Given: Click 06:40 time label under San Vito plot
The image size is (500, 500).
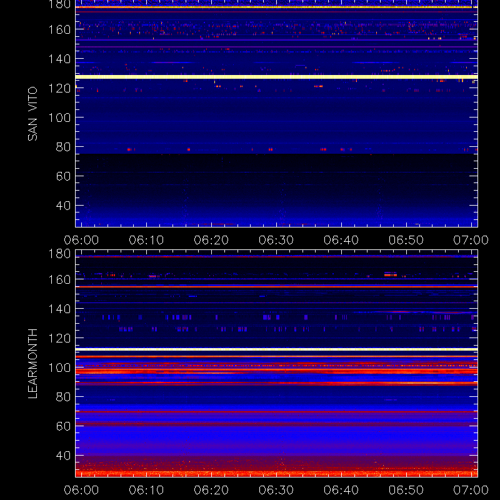Looking at the screenshot, I should (x=341, y=240).
